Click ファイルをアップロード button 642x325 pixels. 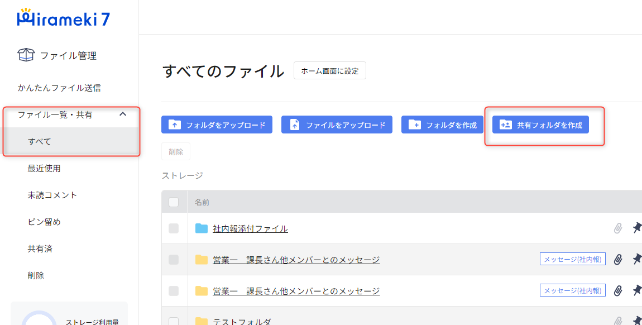click(x=337, y=125)
